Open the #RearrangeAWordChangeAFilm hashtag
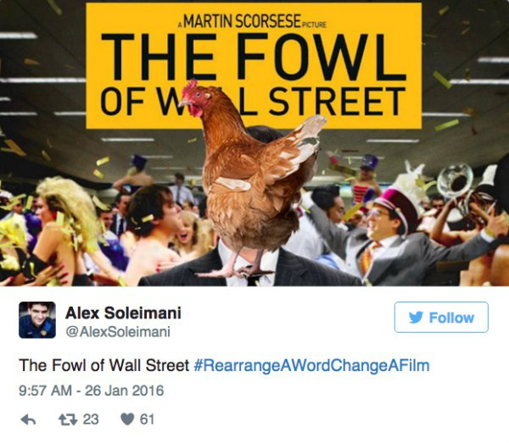The width and height of the screenshot is (509, 443). pyautogui.click(x=311, y=366)
